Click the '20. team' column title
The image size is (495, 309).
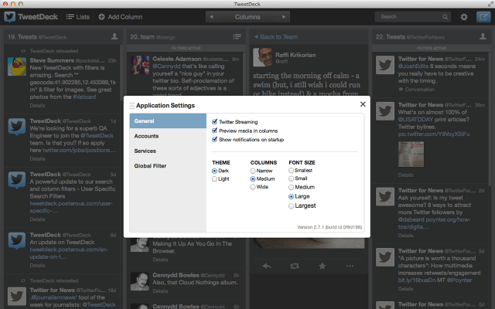[142, 37]
